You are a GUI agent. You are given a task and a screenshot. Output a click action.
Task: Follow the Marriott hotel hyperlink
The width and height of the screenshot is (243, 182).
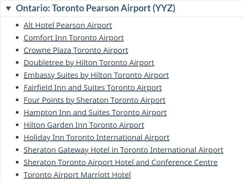[77, 175]
